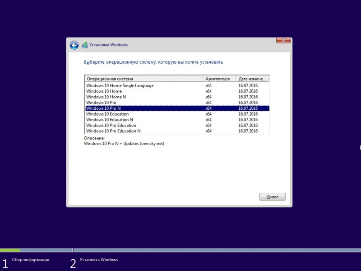Close the Windows Setup dialog
Viewport: 361px width, 271px height.
click(283, 40)
